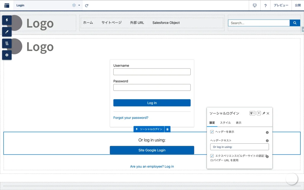Viewport: 304px width, 190px height.
Task: Click the Site Google Login button
Action: (x=152, y=150)
